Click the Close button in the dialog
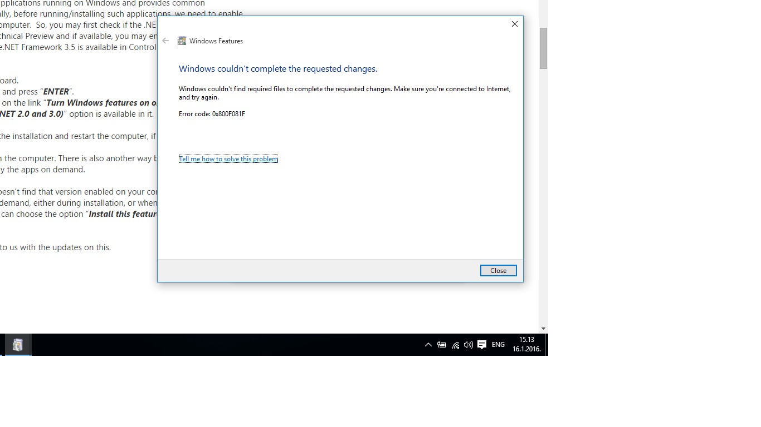Image resolution: width=761 pixels, height=427 pixels. point(499,271)
